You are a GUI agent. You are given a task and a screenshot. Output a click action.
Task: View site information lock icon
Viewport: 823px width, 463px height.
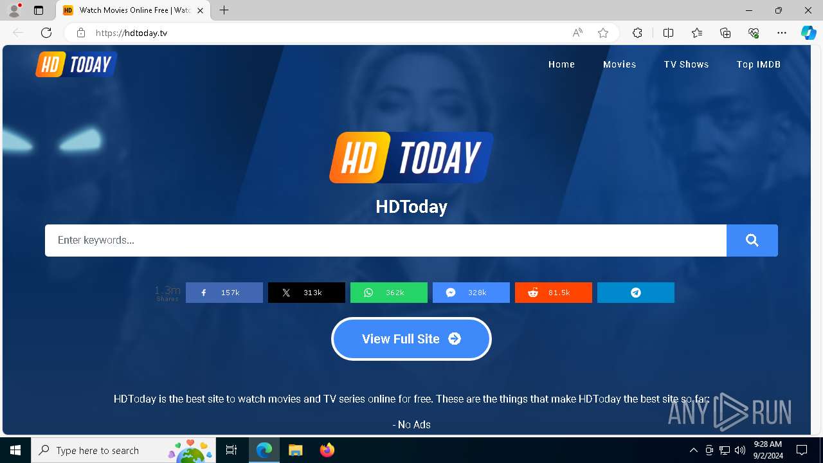[80, 33]
